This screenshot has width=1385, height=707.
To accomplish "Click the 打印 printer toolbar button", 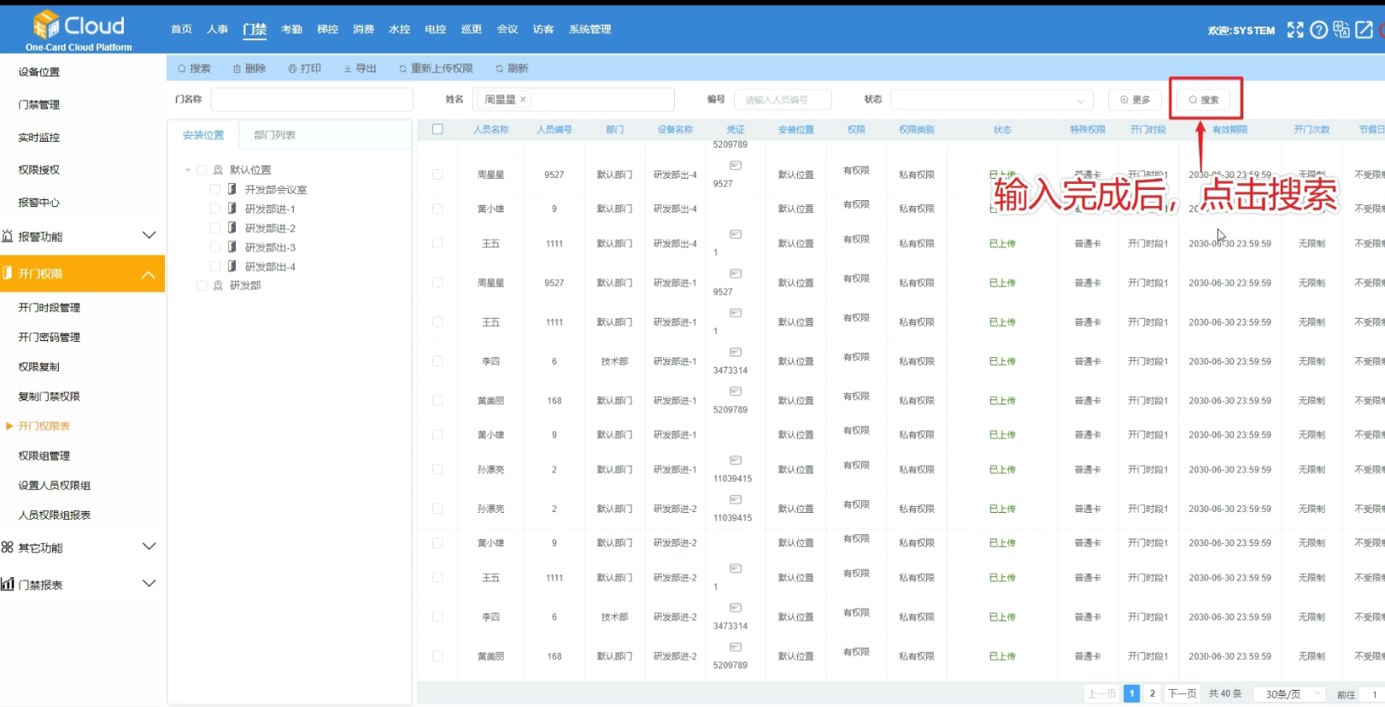I will click(x=305, y=68).
